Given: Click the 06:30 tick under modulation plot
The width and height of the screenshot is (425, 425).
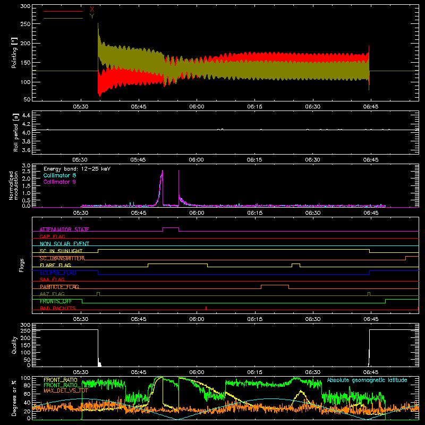Looking at the screenshot, I should point(313,213).
